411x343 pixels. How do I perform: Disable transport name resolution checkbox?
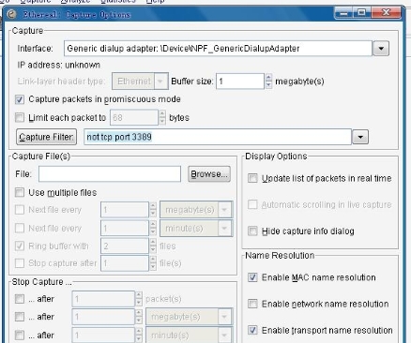pos(252,330)
